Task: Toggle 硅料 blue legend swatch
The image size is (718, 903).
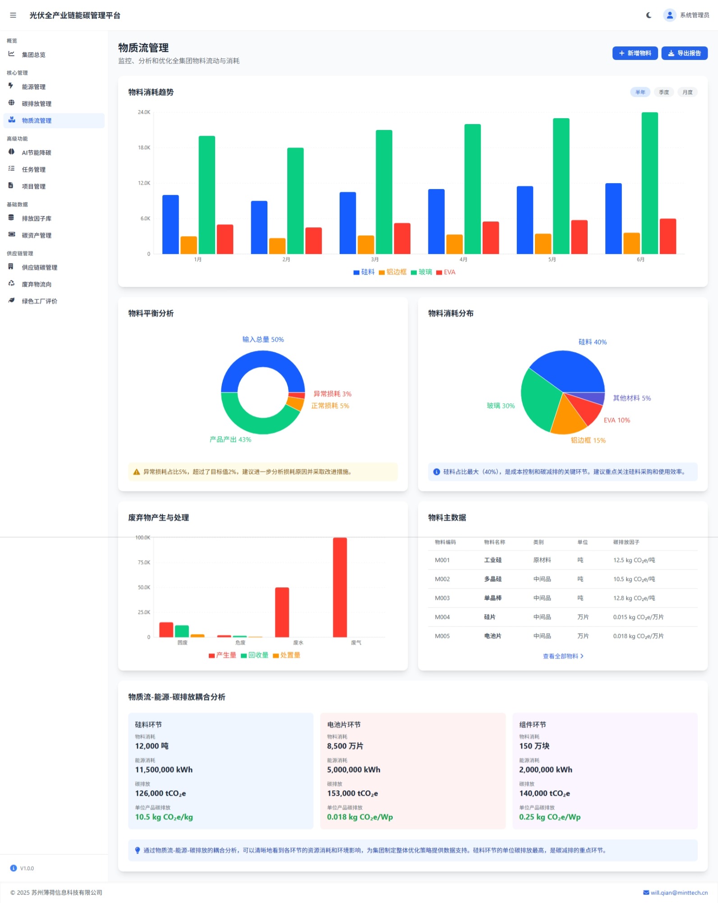Action: coord(356,272)
